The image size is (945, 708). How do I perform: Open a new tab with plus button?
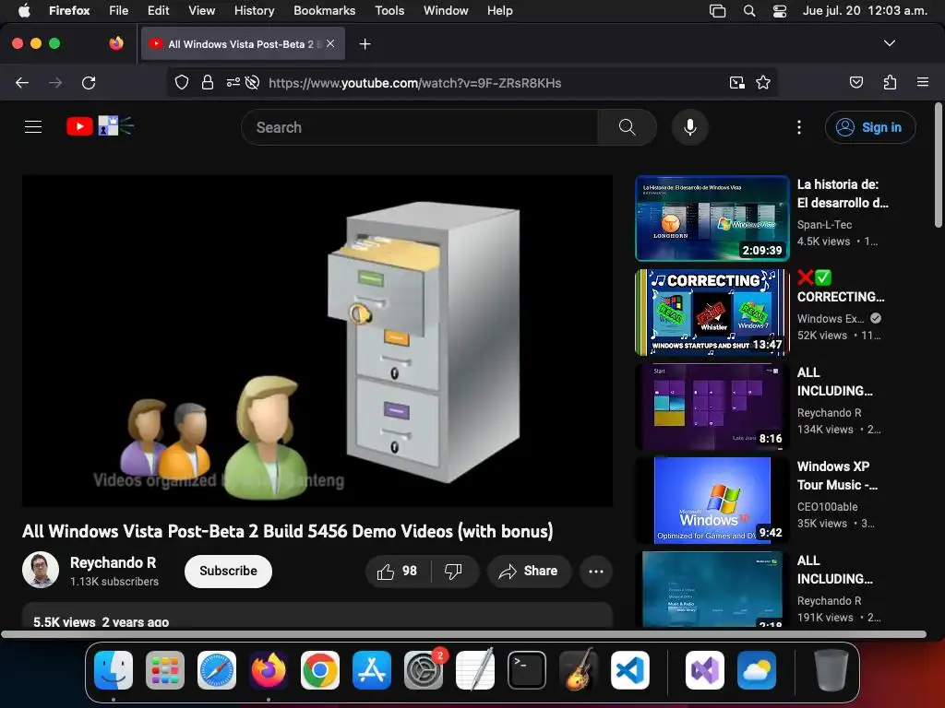(365, 44)
